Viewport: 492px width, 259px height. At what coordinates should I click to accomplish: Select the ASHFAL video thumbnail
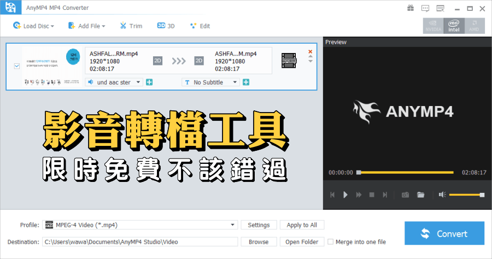click(x=52, y=67)
